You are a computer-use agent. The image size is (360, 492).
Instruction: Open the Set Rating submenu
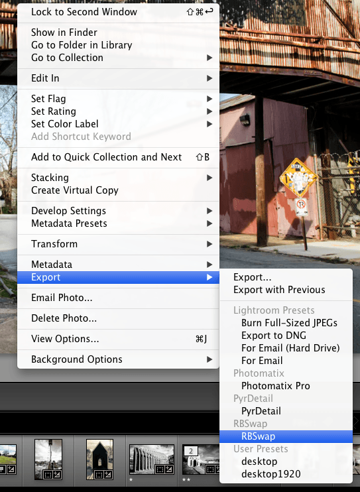tap(118, 111)
